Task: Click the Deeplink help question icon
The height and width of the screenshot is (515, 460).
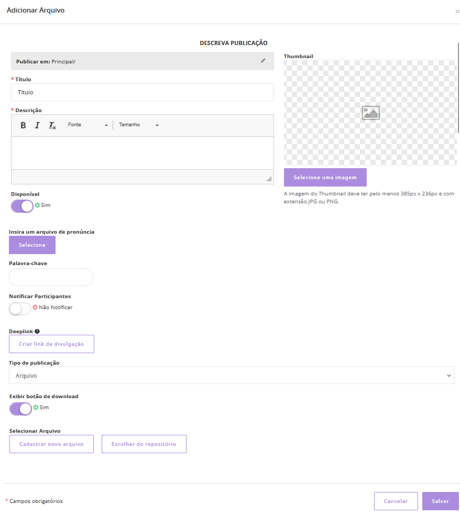Action: (x=37, y=331)
